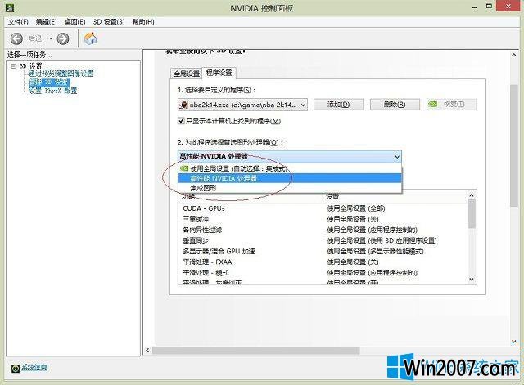Viewport: 524px width, 385px height.
Task: Open the 文件(F) menu
Action: click(18, 22)
